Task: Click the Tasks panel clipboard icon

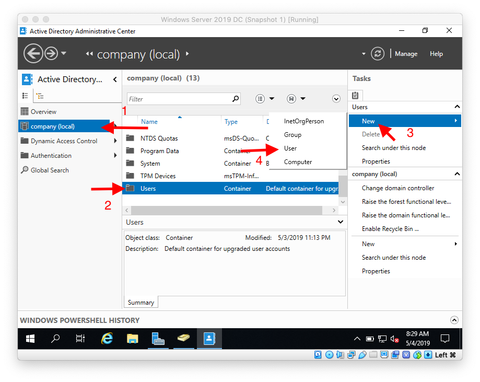Action: [355, 95]
